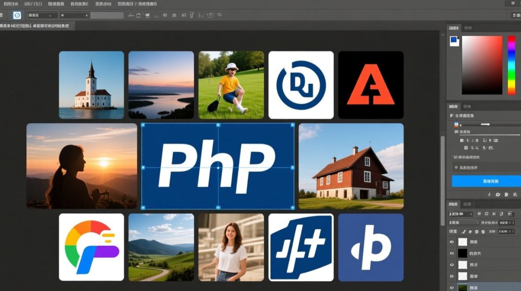Screen dimensions: 521x291
Task: Click the brush lock icon in Layers panel
Action: (x=464, y=232)
